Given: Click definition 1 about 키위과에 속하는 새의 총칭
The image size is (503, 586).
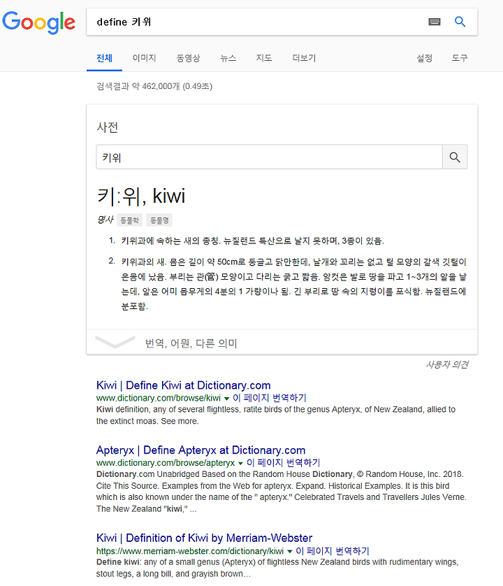Looking at the screenshot, I should 252,241.
